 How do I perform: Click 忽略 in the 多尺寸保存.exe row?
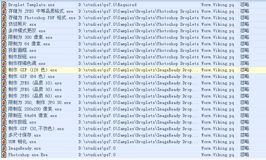244,135
